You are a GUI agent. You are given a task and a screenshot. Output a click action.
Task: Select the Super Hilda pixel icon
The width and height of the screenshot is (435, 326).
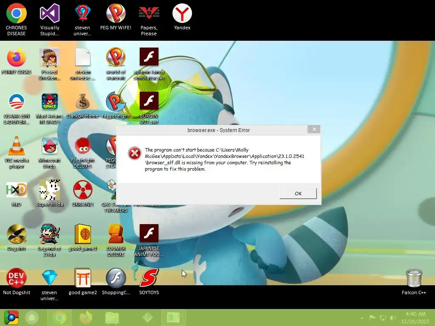point(49,193)
